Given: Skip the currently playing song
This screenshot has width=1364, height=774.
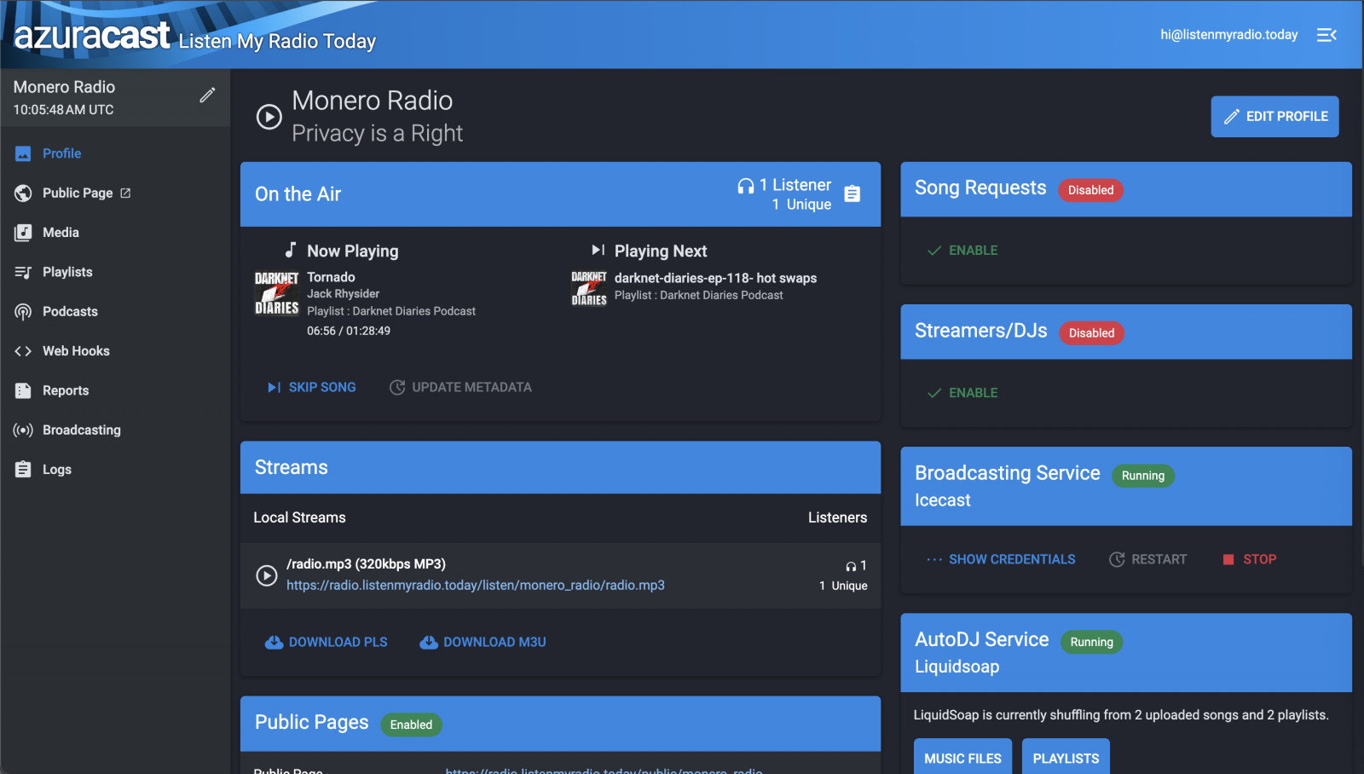Looking at the screenshot, I should (x=312, y=387).
